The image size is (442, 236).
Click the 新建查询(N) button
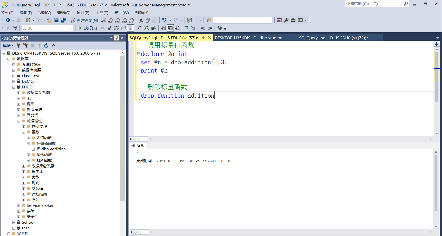point(84,20)
